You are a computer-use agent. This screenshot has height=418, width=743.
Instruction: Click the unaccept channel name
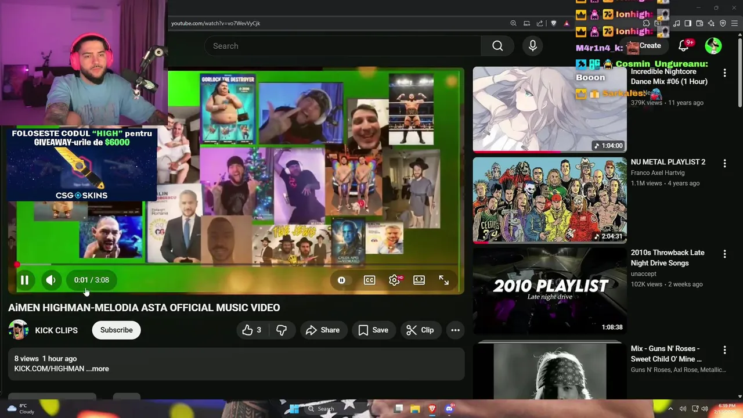[x=644, y=273]
